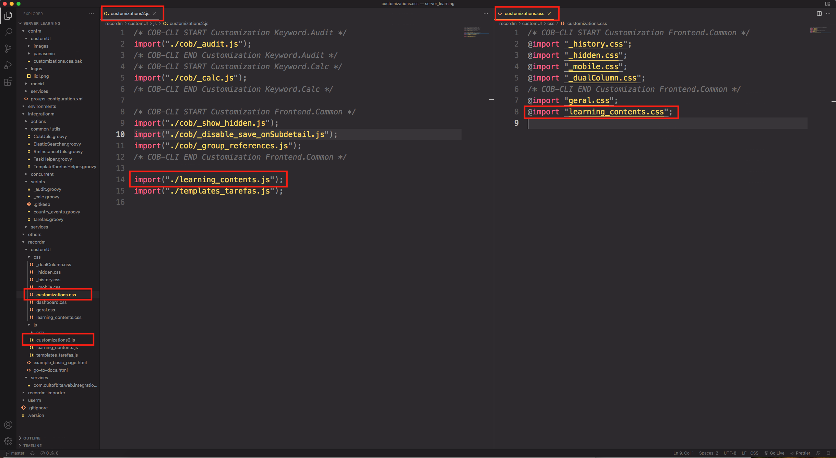The image size is (836, 458).
Task: Expand the rancid folder
Action: (x=37, y=84)
